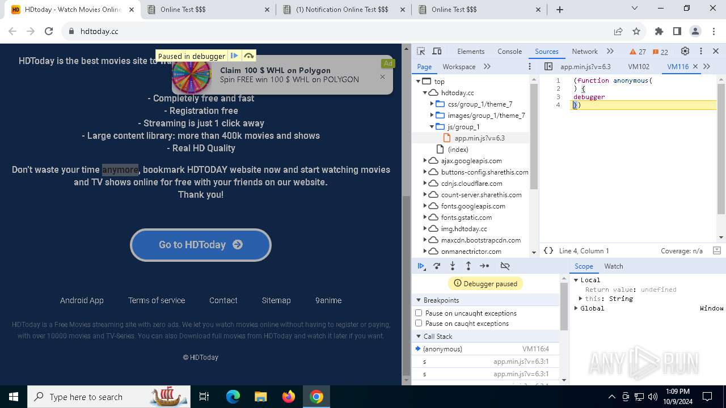Click Windows taskbar search box
The image size is (726, 408).
[108, 397]
